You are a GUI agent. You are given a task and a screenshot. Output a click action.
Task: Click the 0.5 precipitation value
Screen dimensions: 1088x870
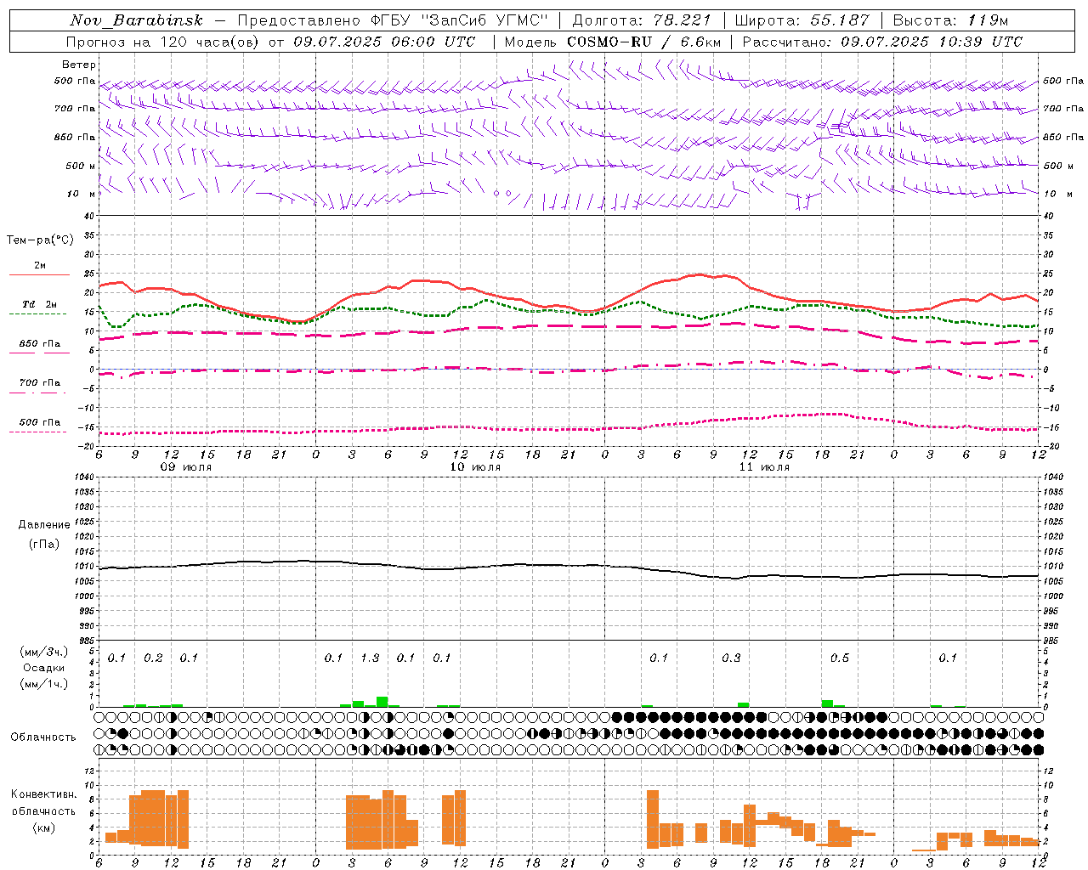click(840, 658)
